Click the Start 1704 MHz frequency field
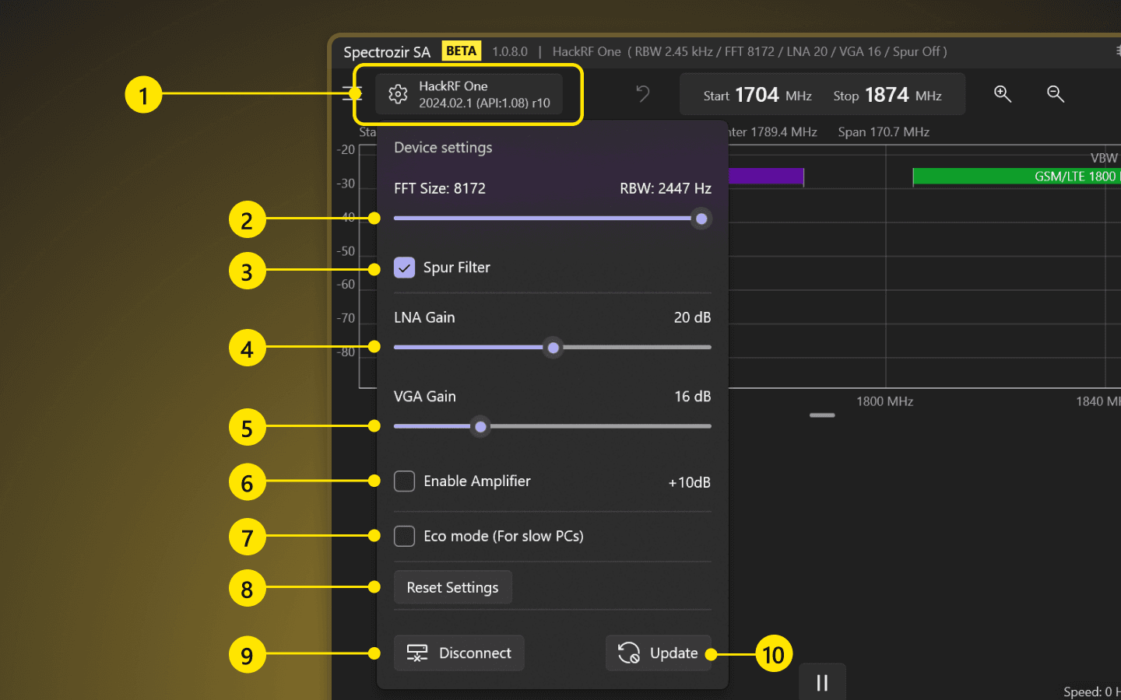Image resolution: width=1121 pixels, height=700 pixels. (757, 95)
